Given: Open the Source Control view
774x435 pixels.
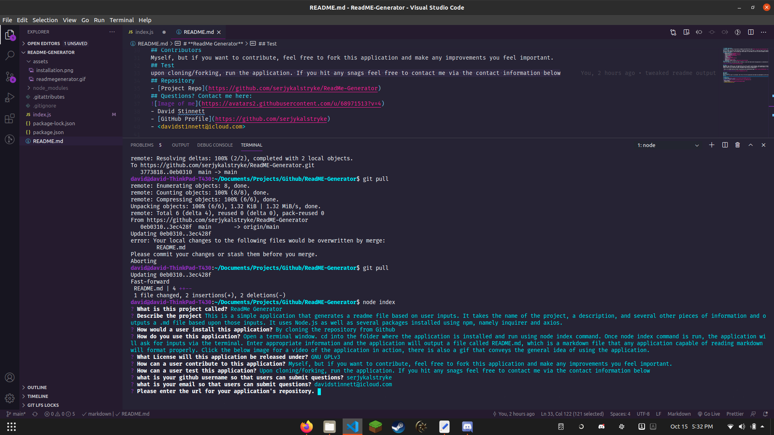Looking at the screenshot, I should pos(10,77).
